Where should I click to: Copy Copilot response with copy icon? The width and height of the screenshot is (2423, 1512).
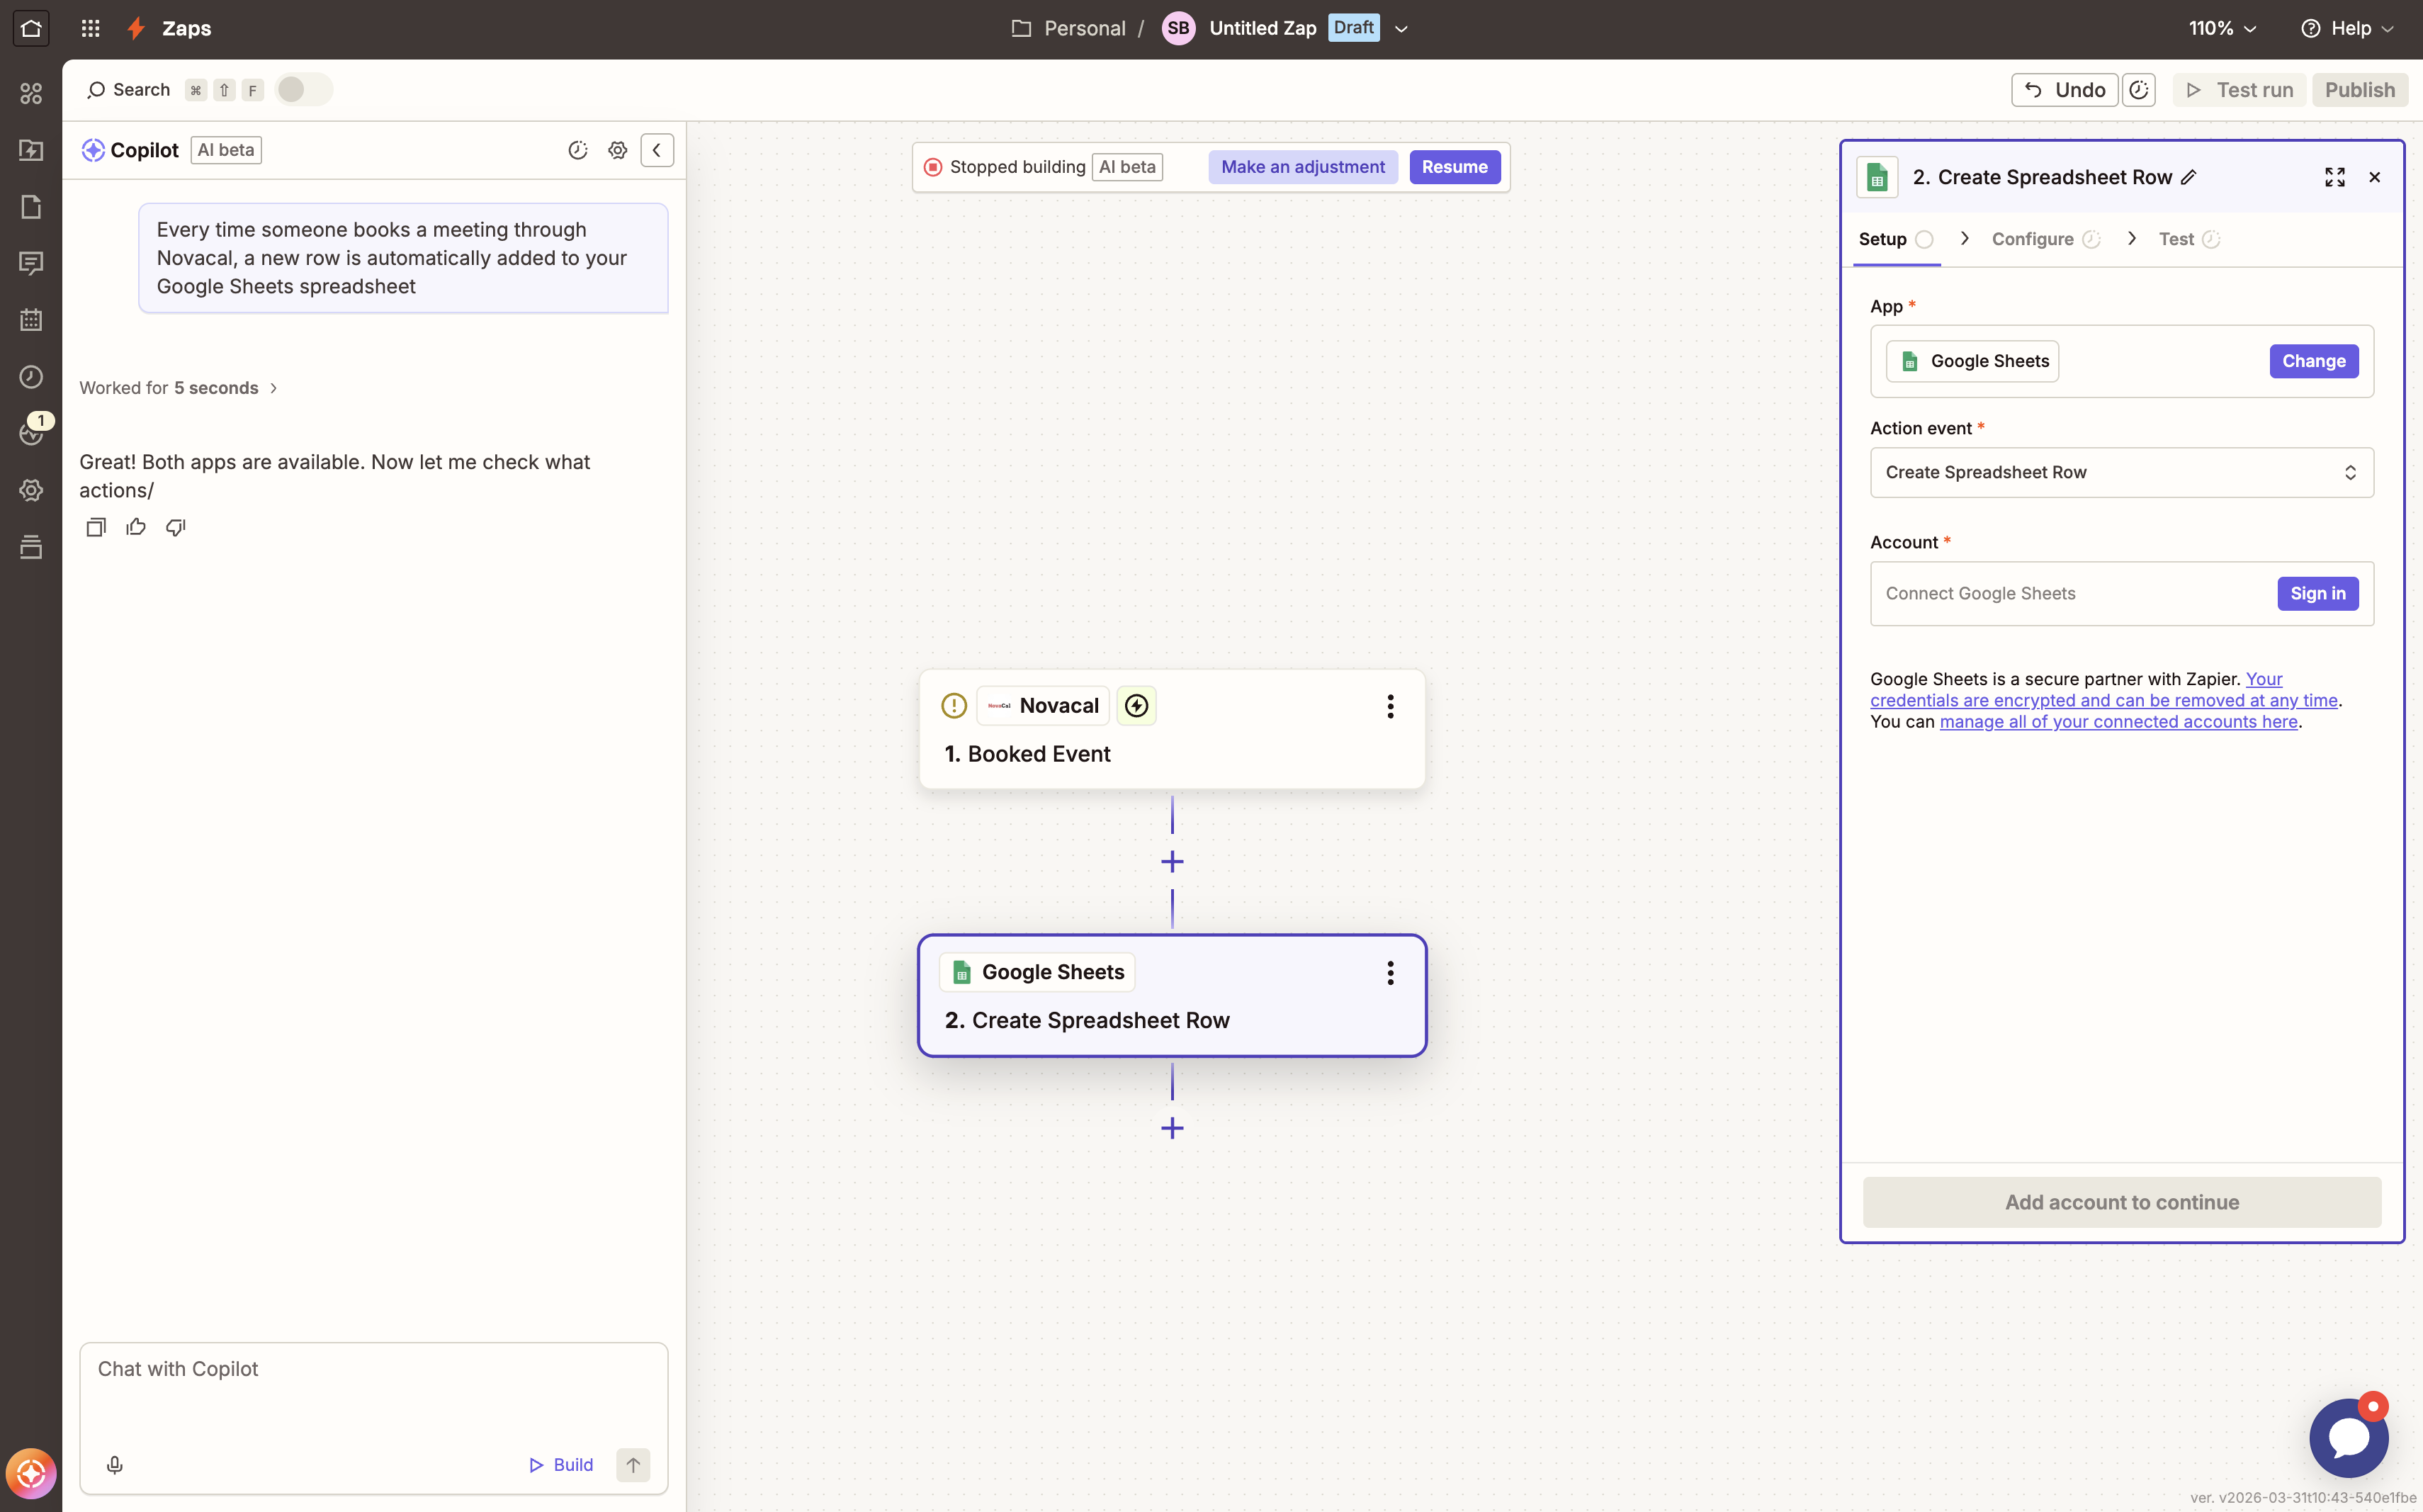(x=96, y=527)
